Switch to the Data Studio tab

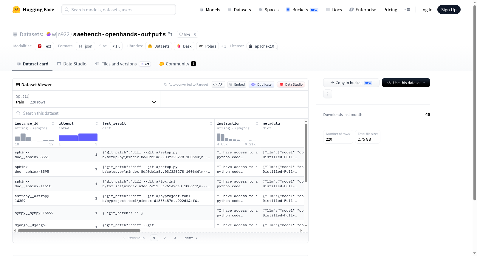click(72, 64)
